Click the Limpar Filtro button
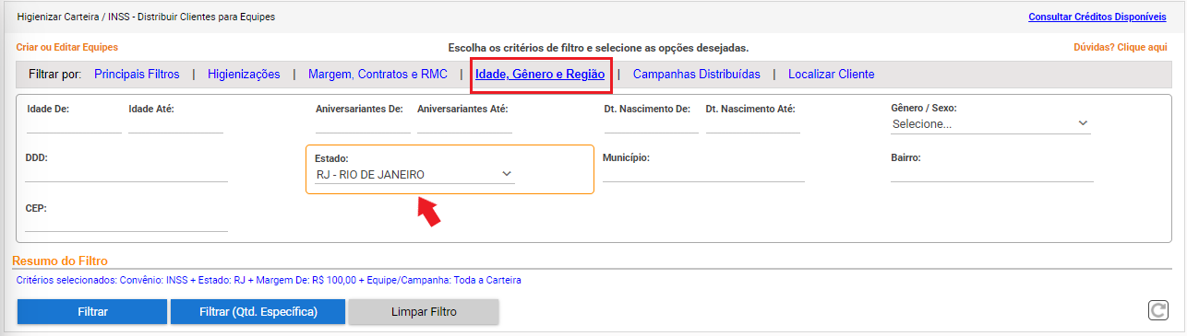Image resolution: width=1187 pixels, height=336 pixels. click(424, 312)
